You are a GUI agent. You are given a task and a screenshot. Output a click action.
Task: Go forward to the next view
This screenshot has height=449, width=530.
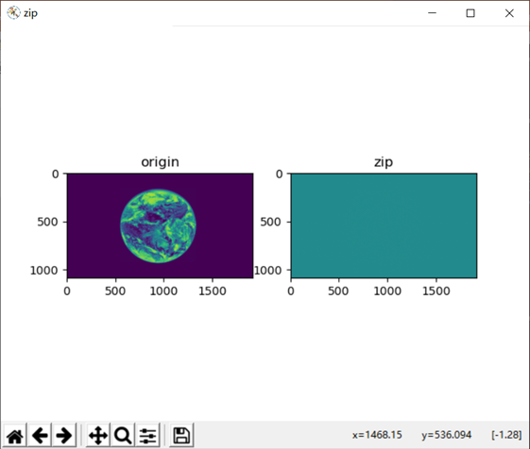pyautogui.click(x=64, y=436)
